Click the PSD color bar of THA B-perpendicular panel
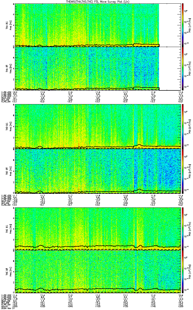The height and width of the screenshot is (310, 193). (x=182, y=25)
